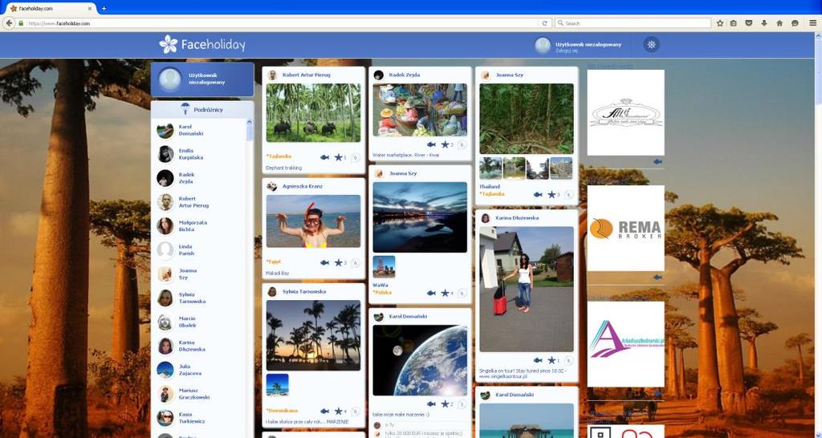Click the Egipt tag on snorkel post
822x438 pixels.
(x=274, y=262)
